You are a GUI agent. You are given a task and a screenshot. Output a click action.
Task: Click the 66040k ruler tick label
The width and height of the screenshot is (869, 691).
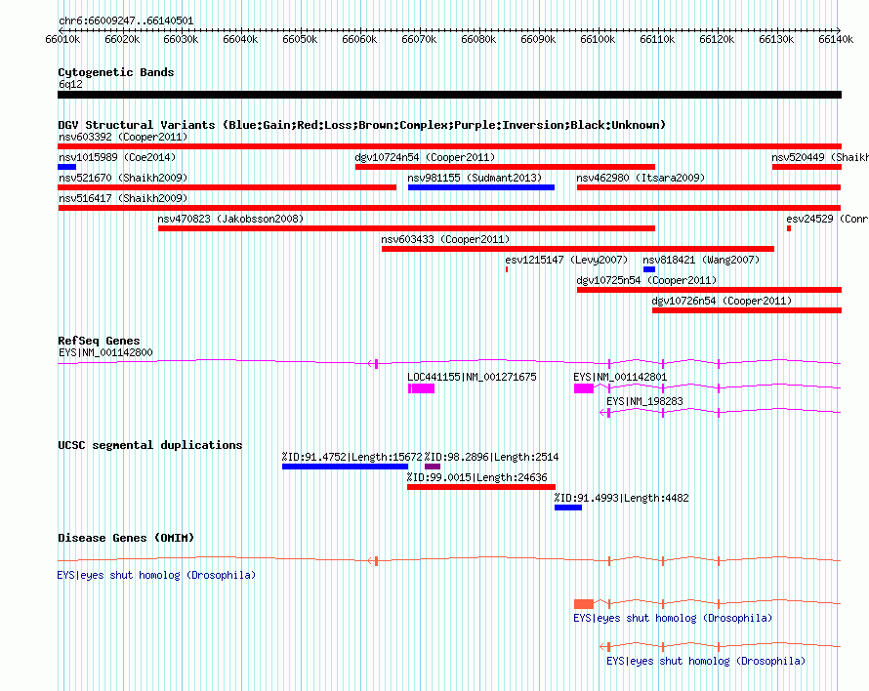(x=240, y=39)
